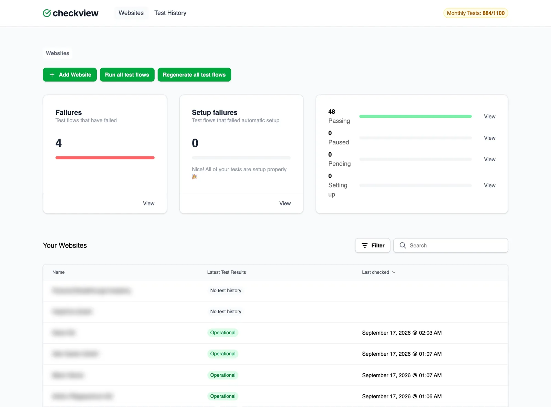Run all test flows
The width and height of the screenshot is (551, 407).
coord(127,75)
